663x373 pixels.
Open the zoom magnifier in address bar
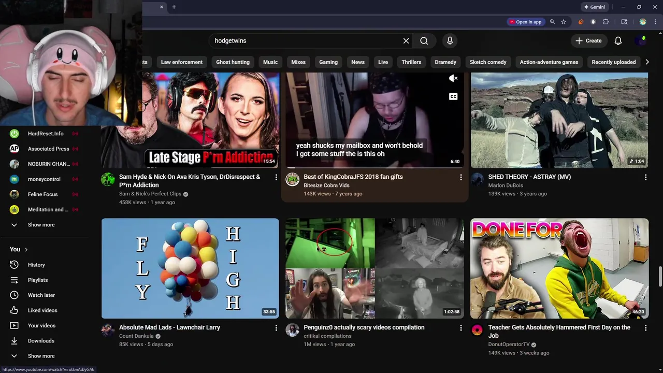552,22
